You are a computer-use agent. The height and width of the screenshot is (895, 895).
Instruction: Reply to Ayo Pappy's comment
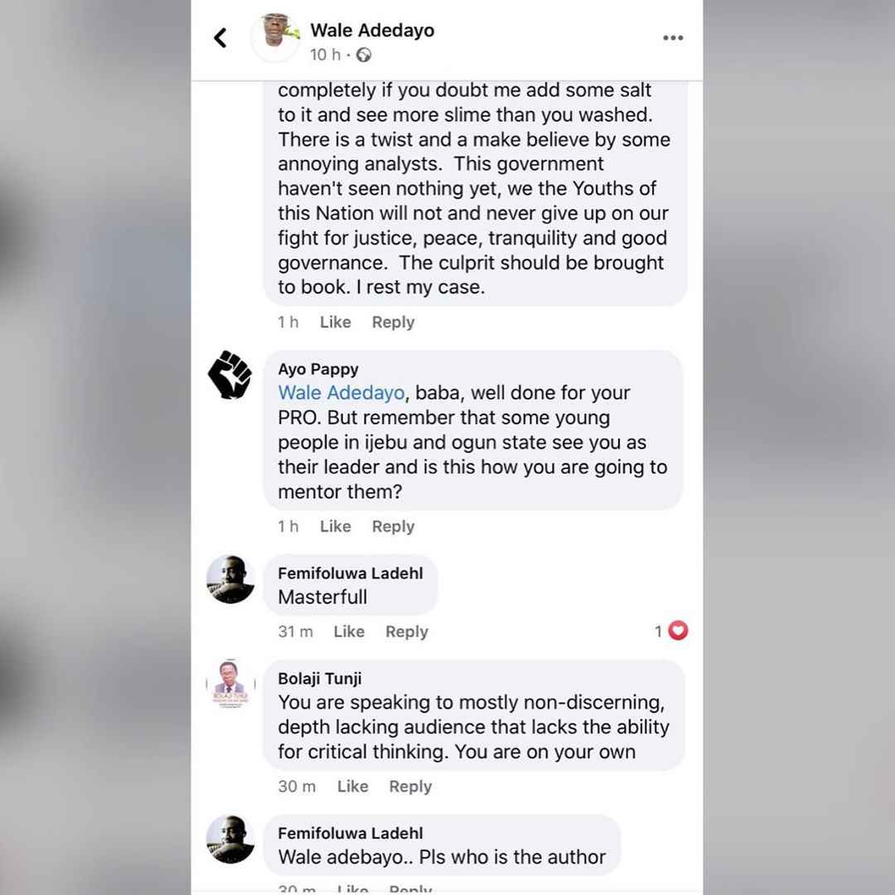[394, 526]
